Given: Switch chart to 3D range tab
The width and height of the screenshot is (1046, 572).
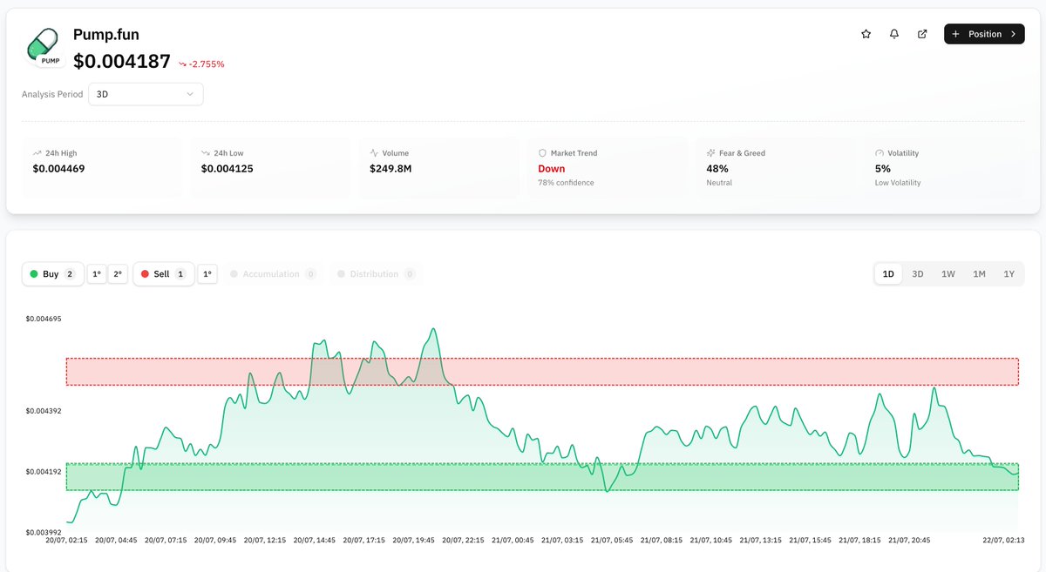Looking at the screenshot, I should point(918,274).
